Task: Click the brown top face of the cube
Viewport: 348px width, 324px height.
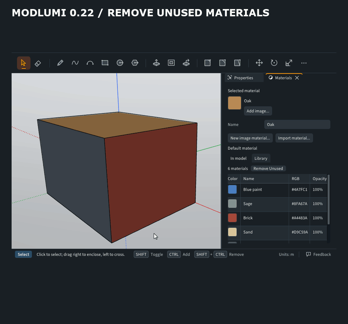Action: coord(117,125)
